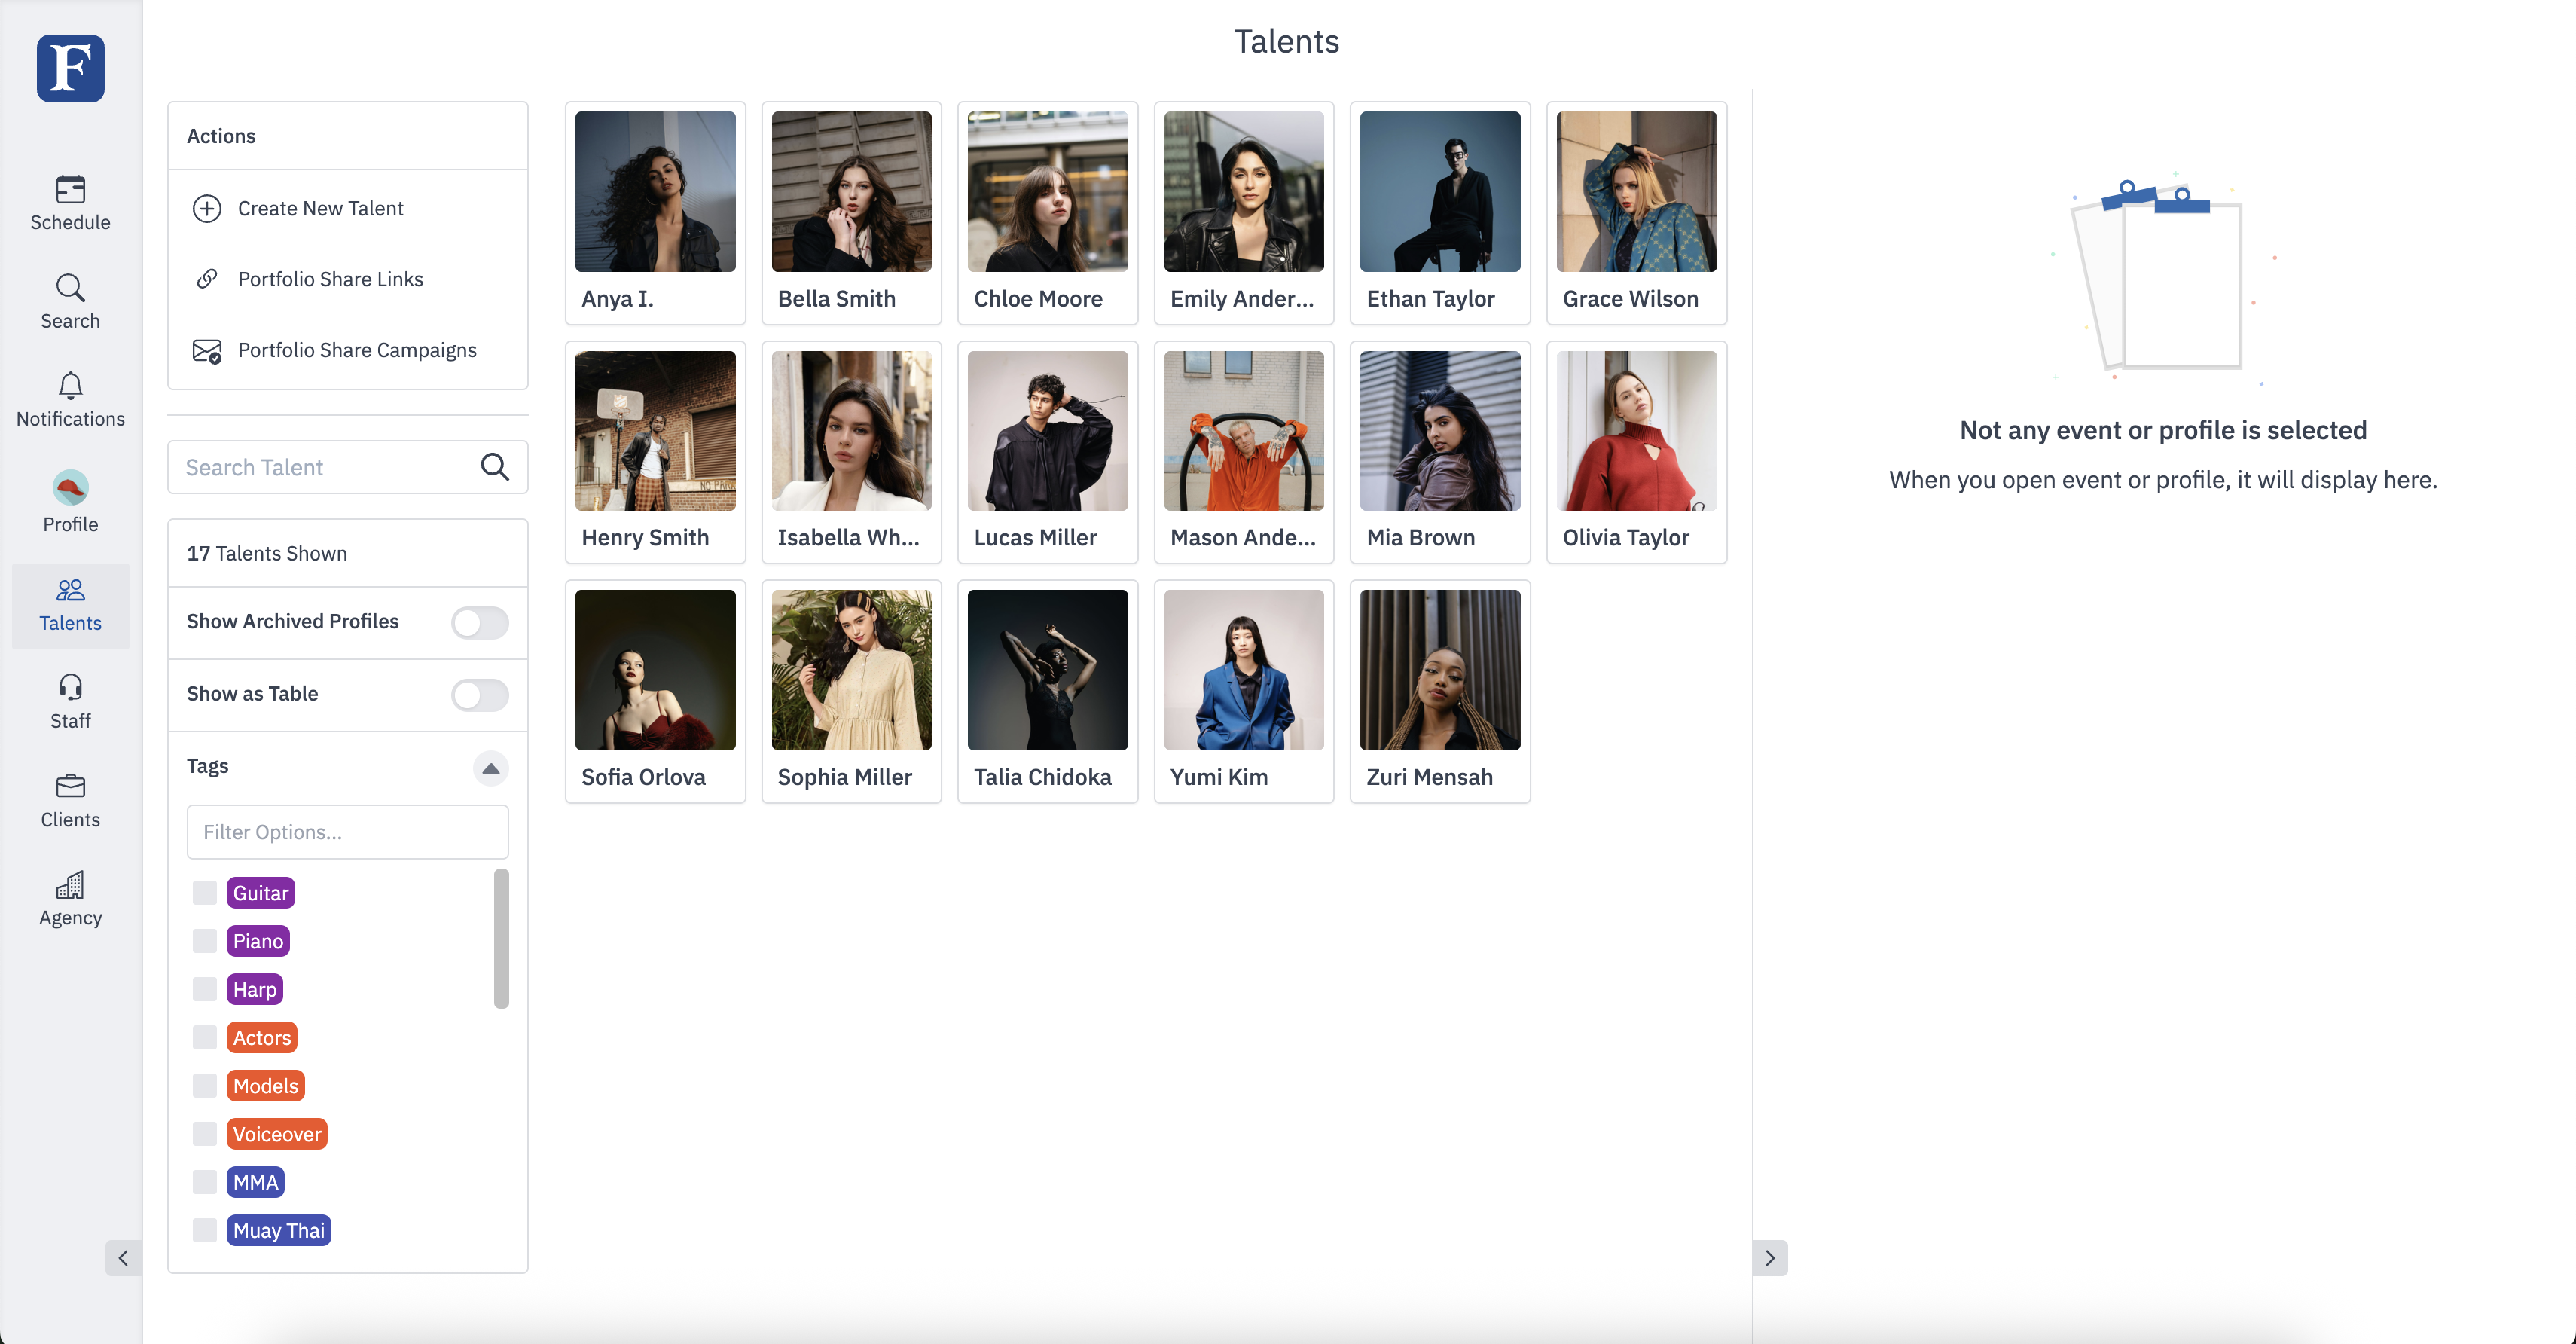The image size is (2576, 1344).
Task: Click the F logo home icon
Action: pyautogui.click(x=70, y=68)
